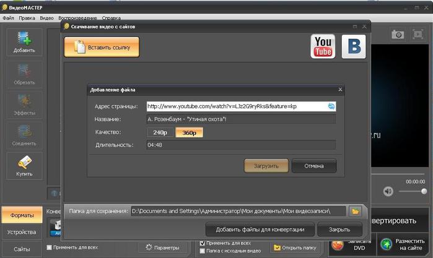The width and height of the screenshot is (433, 258).
Task: Open the YouTube site icon
Action: click(323, 46)
